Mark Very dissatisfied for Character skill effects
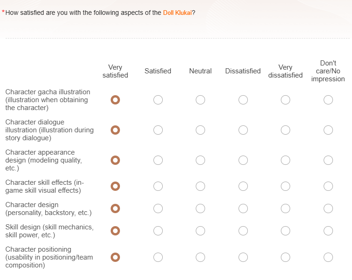This screenshot has height=280, width=352. click(286, 186)
